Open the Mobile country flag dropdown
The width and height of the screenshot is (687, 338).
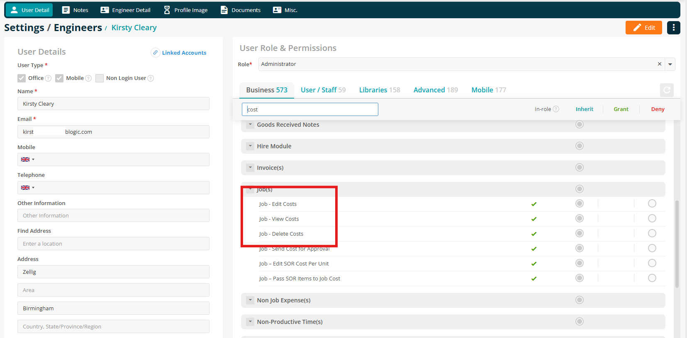click(28, 159)
